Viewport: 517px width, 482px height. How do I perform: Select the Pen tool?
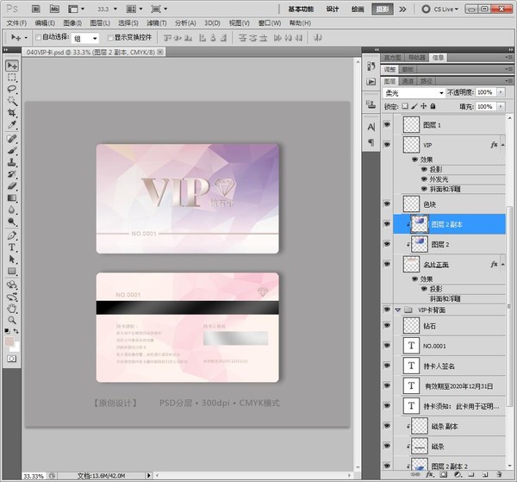(x=12, y=235)
